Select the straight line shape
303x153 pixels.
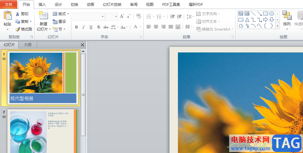253,14
